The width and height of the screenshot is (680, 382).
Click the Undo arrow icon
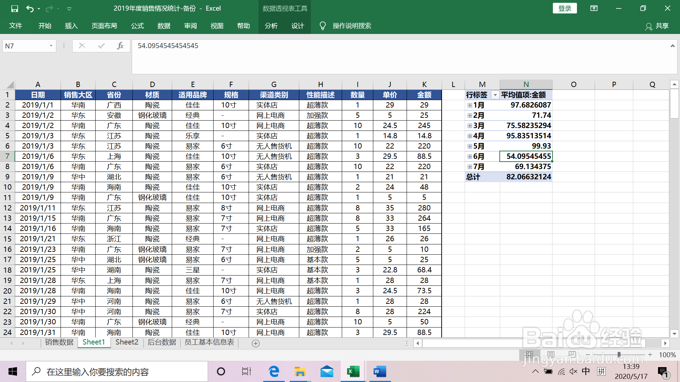tap(30, 8)
